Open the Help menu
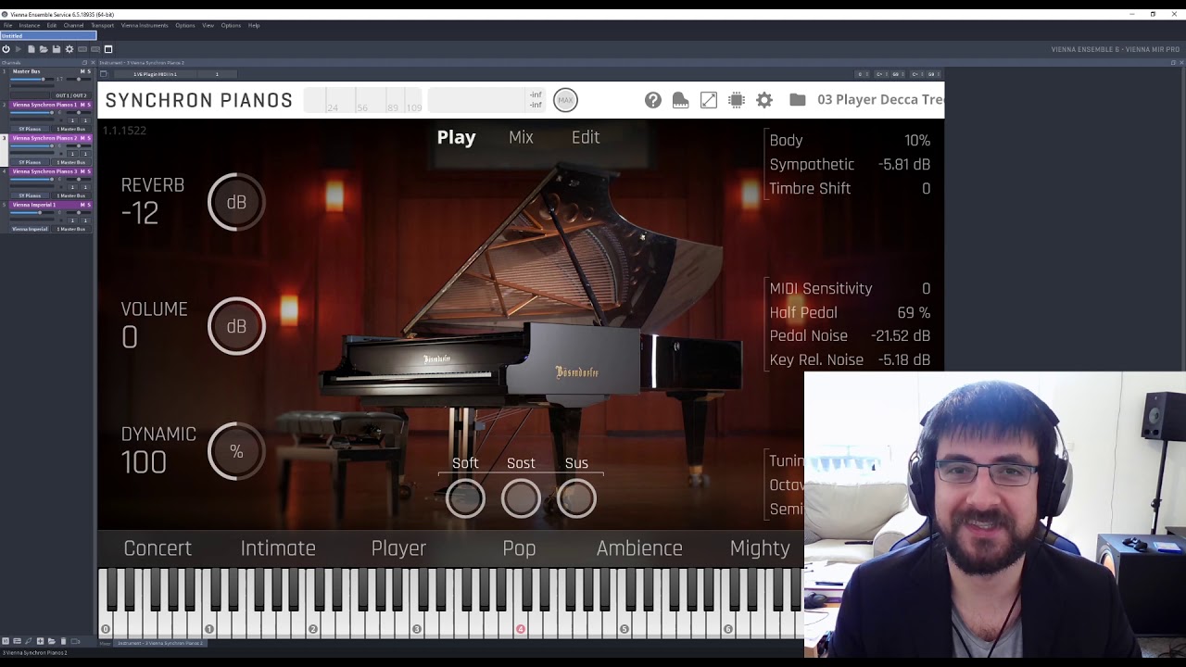 (254, 25)
